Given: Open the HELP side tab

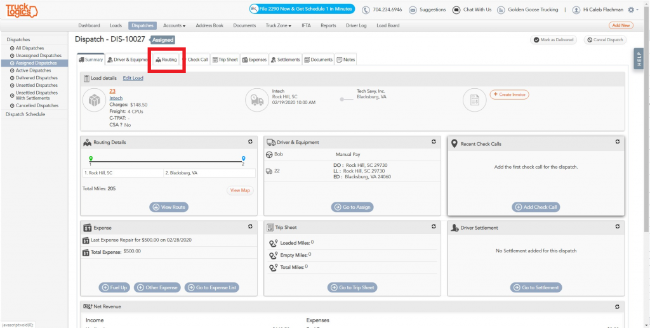Looking at the screenshot, I should [x=639, y=59].
